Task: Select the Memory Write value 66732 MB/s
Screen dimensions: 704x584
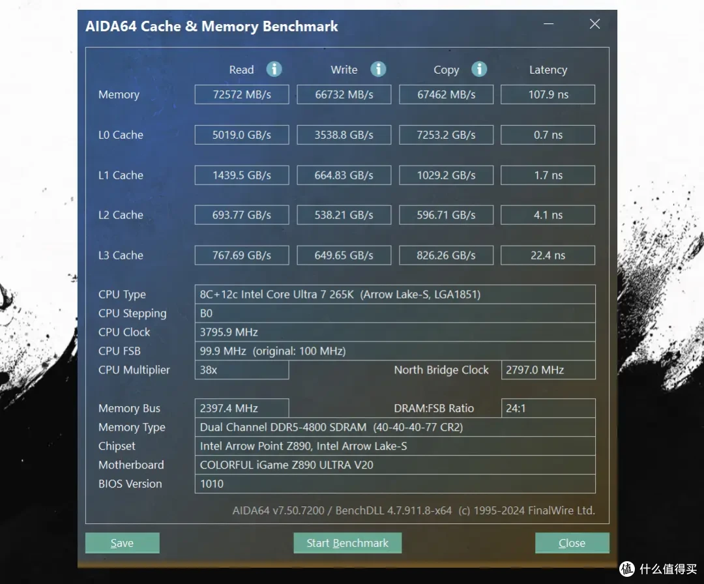Action: point(344,95)
